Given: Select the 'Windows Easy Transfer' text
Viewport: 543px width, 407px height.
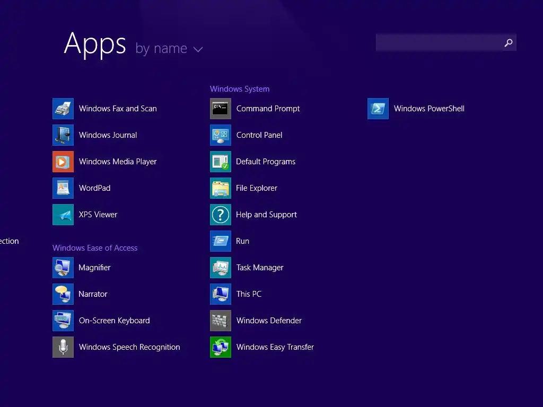Looking at the screenshot, I should point(275,347).
